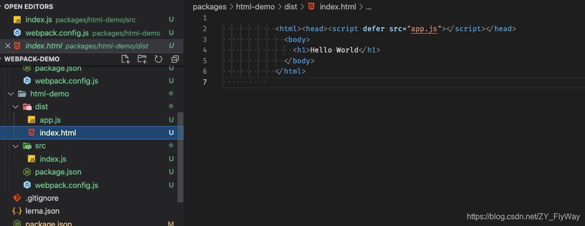
Task: Click the Hello World text in editor
Action: 334,50
